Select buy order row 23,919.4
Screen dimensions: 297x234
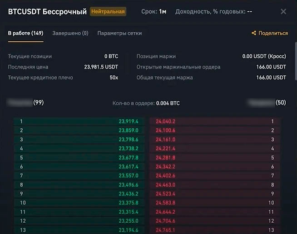coord(79,121)
